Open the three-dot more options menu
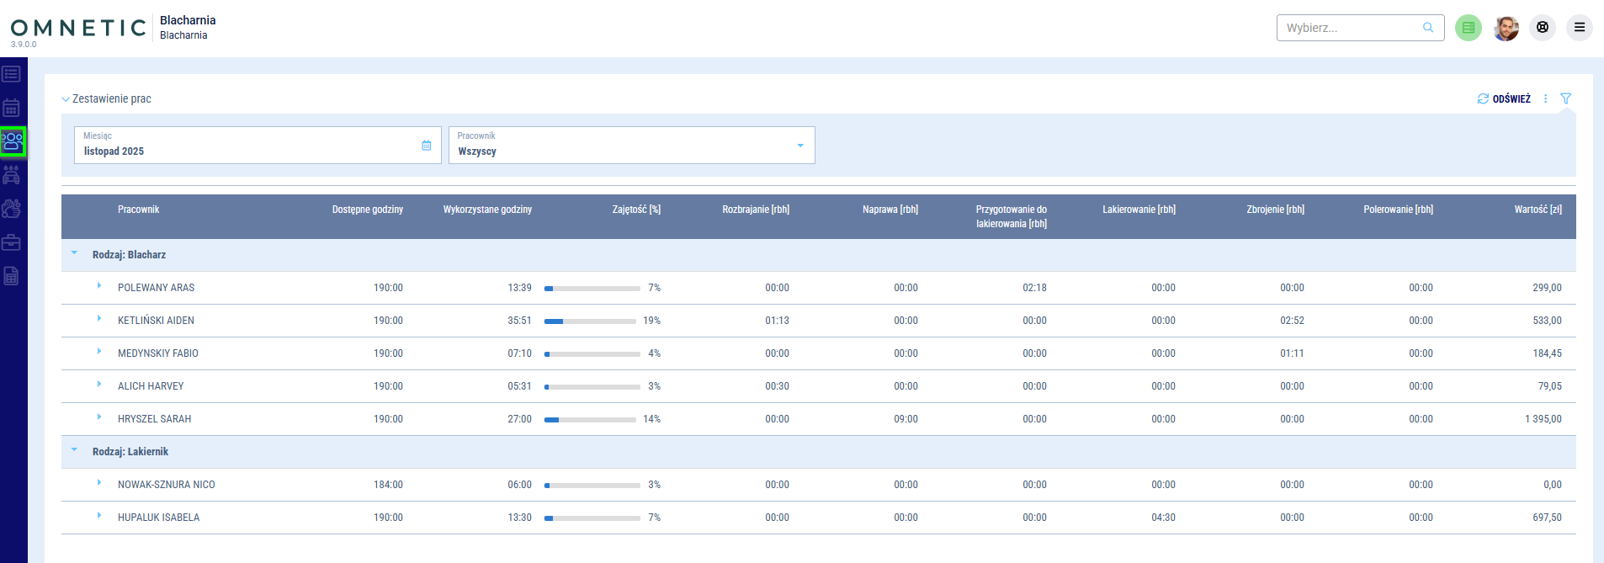Viewport: 1604px width, 563px height. click(1545, 98)
